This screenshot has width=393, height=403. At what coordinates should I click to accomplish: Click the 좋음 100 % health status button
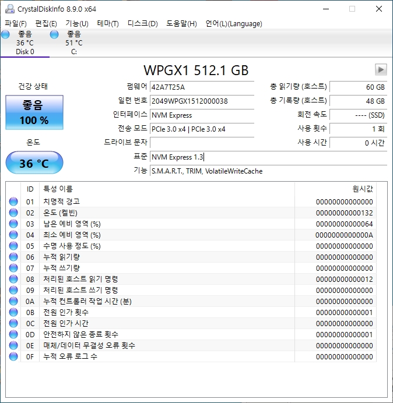pyautogui.click(x=34, y=112)
